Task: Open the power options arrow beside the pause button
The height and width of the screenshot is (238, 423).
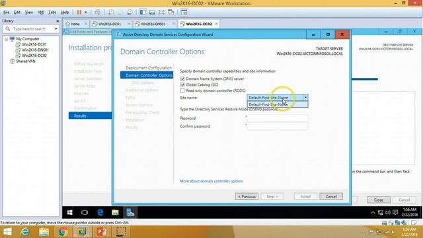Action: click(86, 12)
